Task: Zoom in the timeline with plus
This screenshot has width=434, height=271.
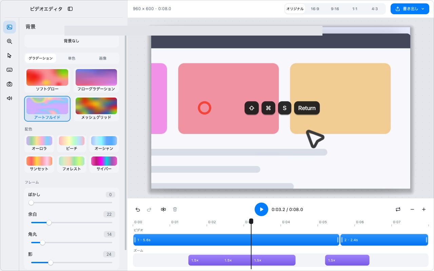Action: (x=424, y=209)
